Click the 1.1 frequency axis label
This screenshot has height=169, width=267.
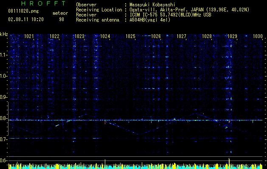tap(4, 55)
